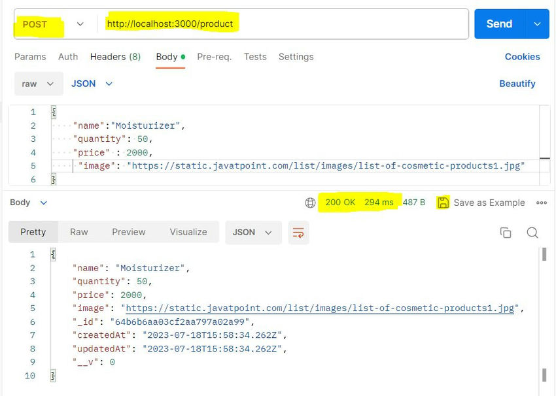Viewport: 556px width, 396px height.
Task: Switch to the Visualize response tab
Action: point(188,232)
